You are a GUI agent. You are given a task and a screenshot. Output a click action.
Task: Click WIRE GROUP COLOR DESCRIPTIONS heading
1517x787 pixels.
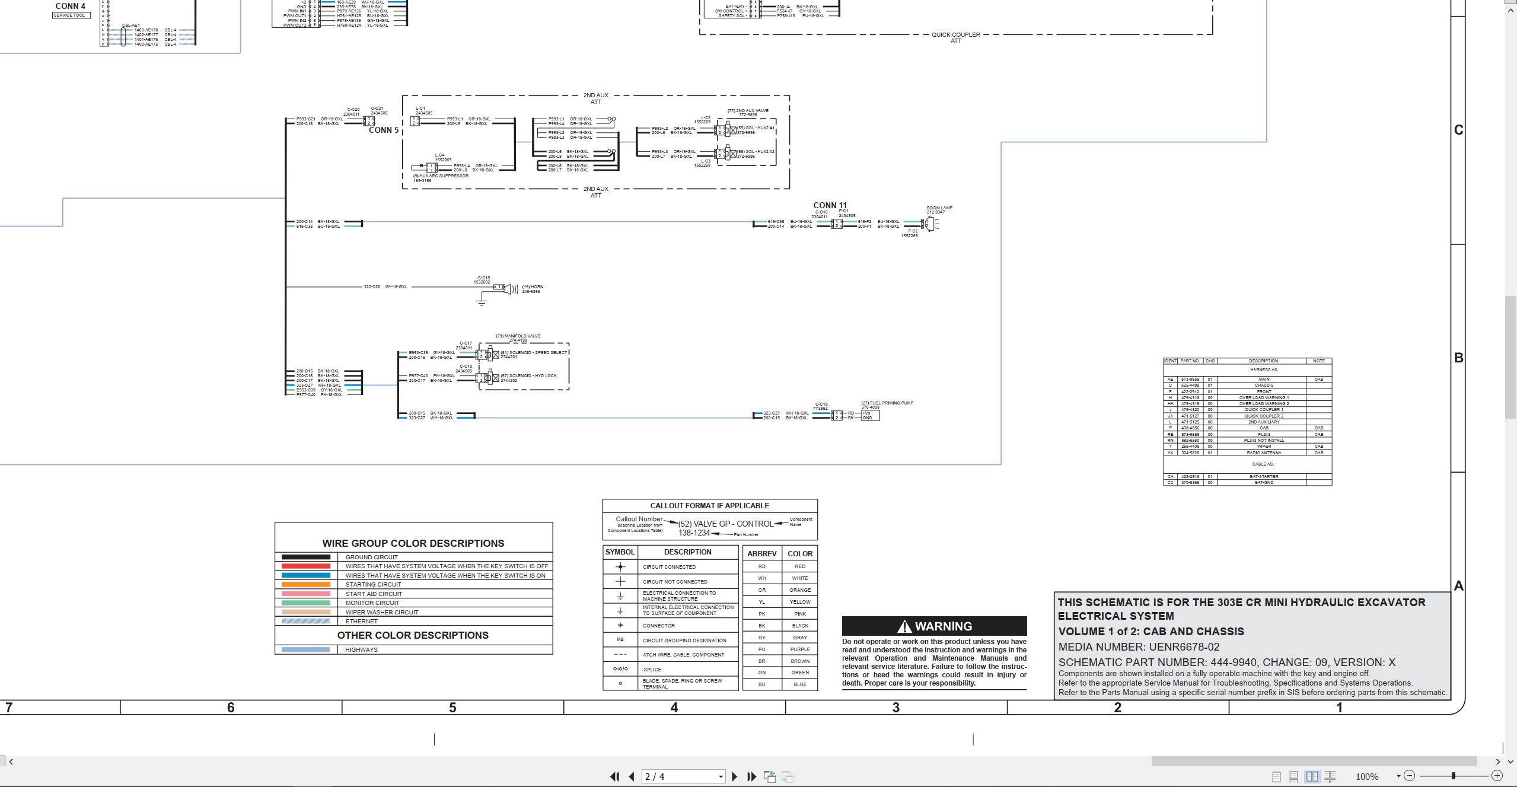413,543
